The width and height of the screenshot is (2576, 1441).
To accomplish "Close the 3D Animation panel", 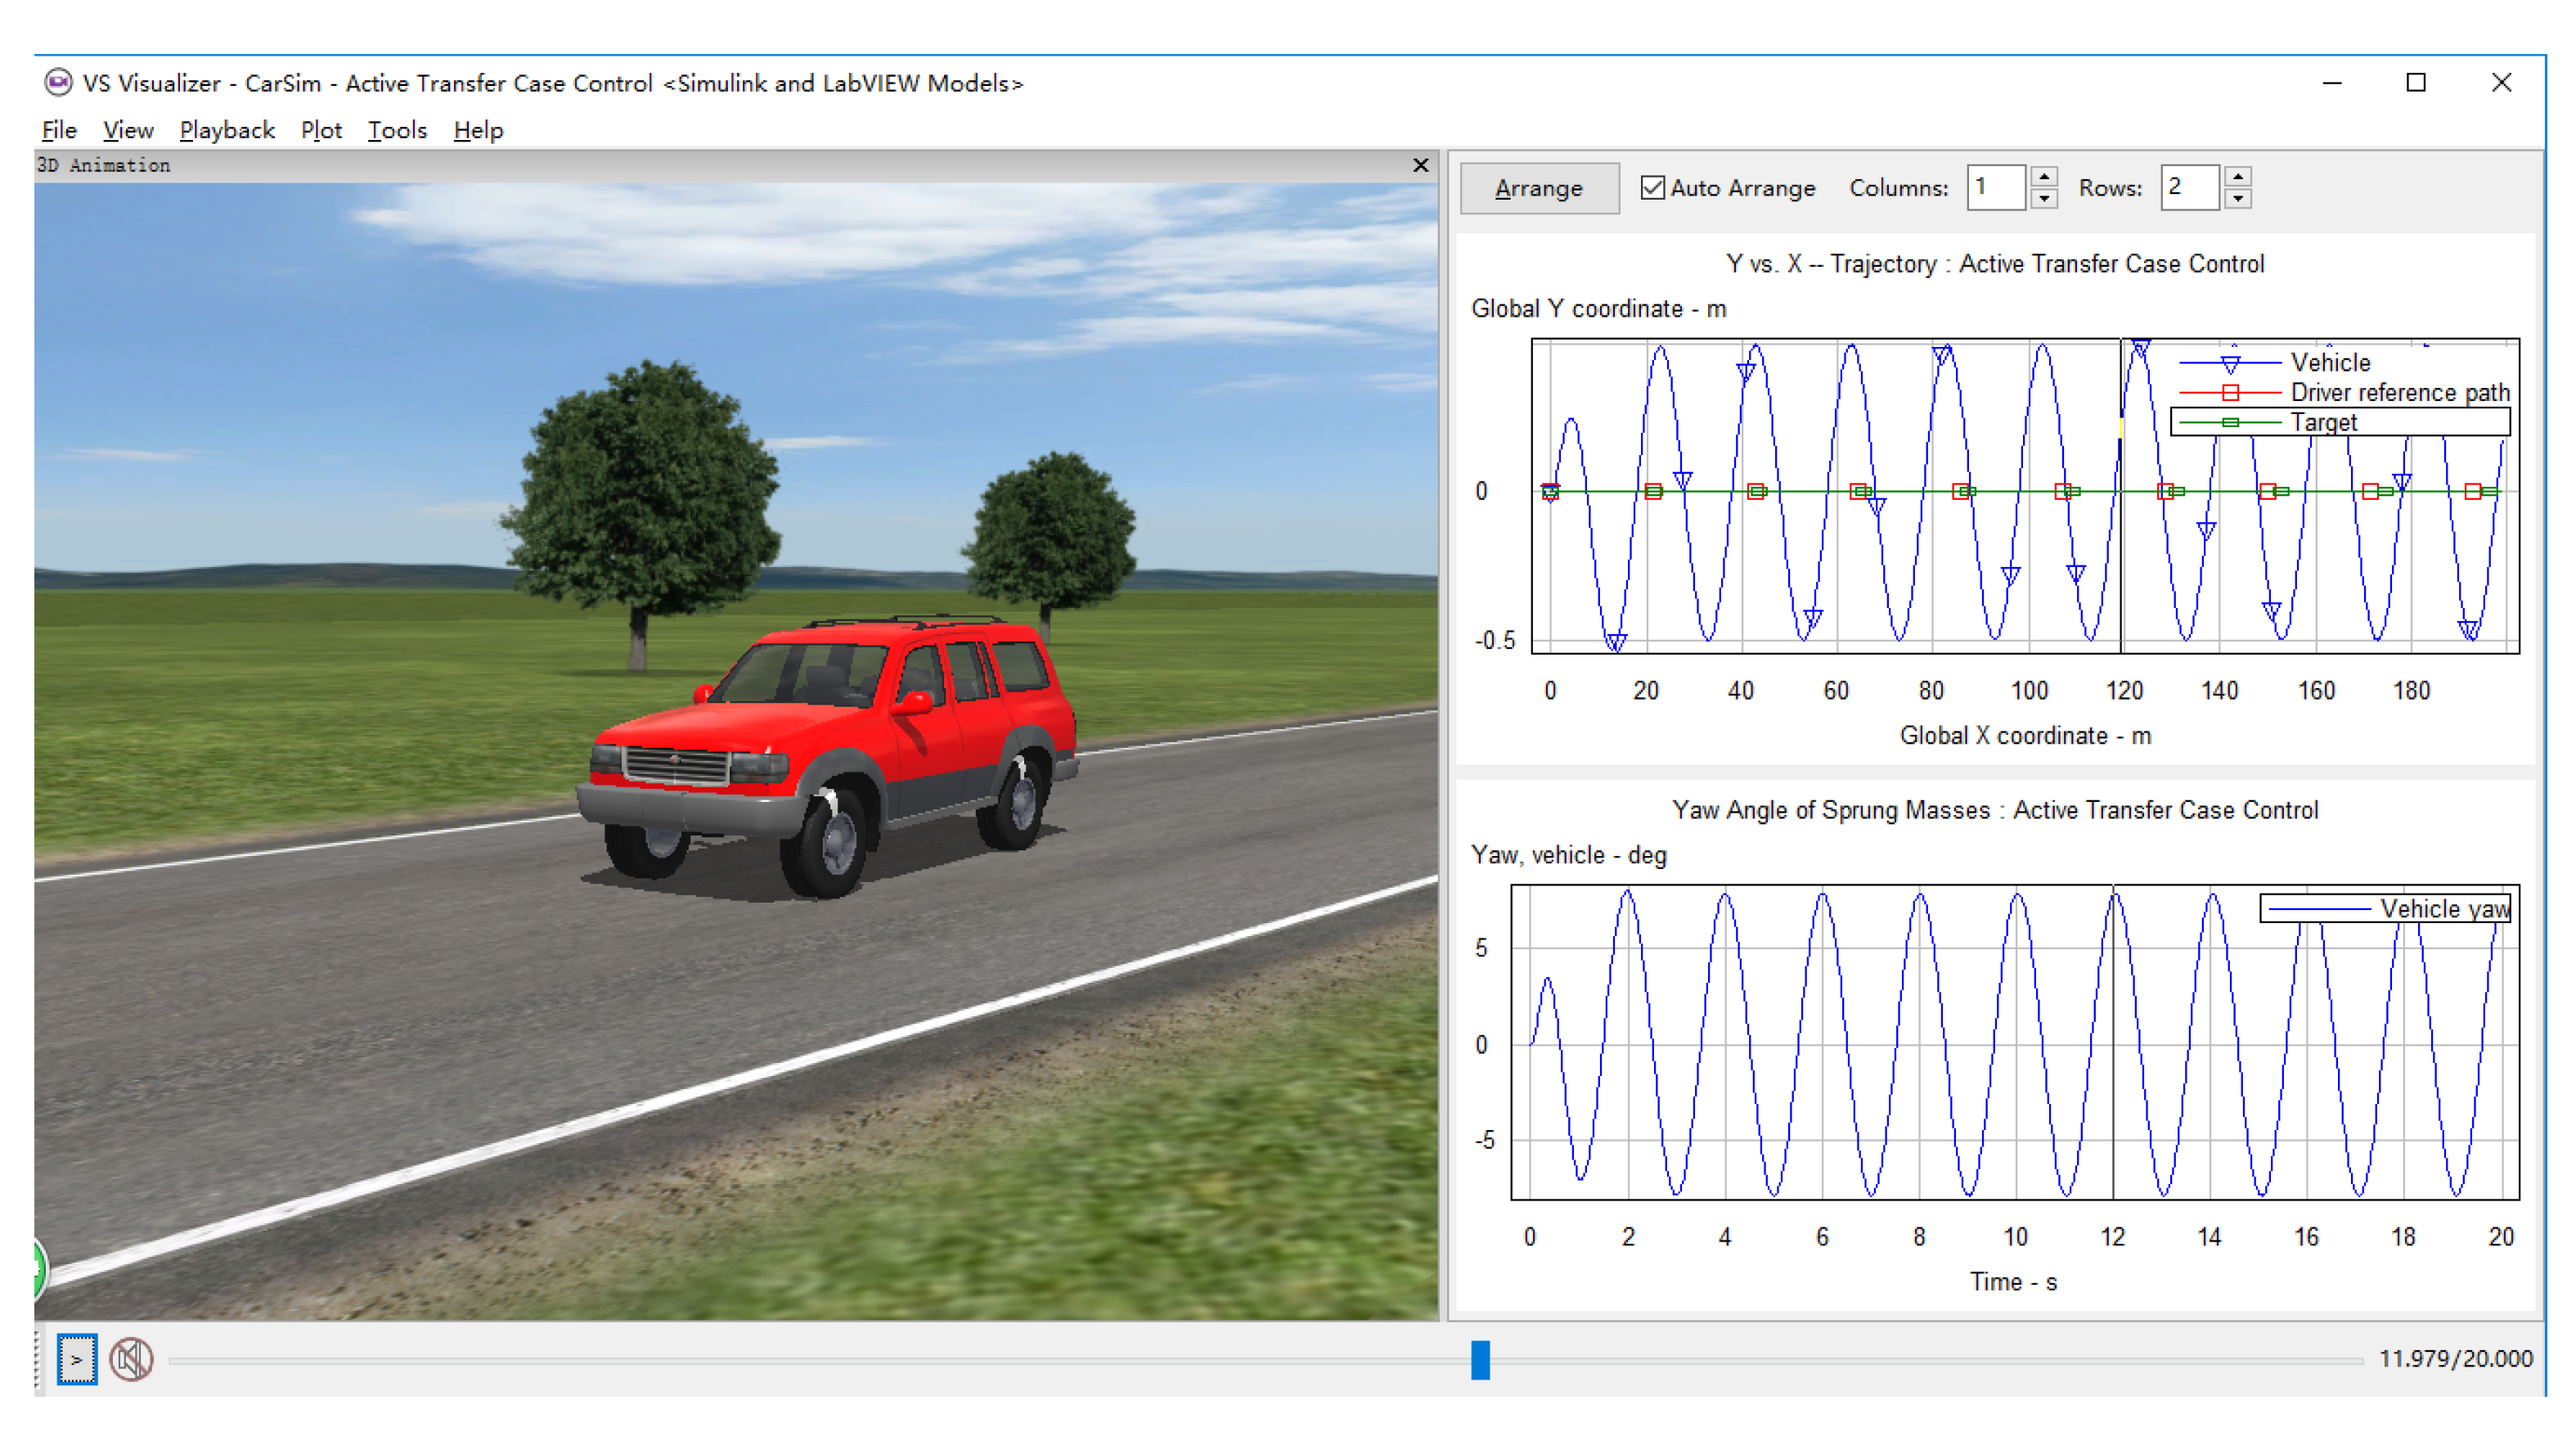I will tap(1420, 165).
